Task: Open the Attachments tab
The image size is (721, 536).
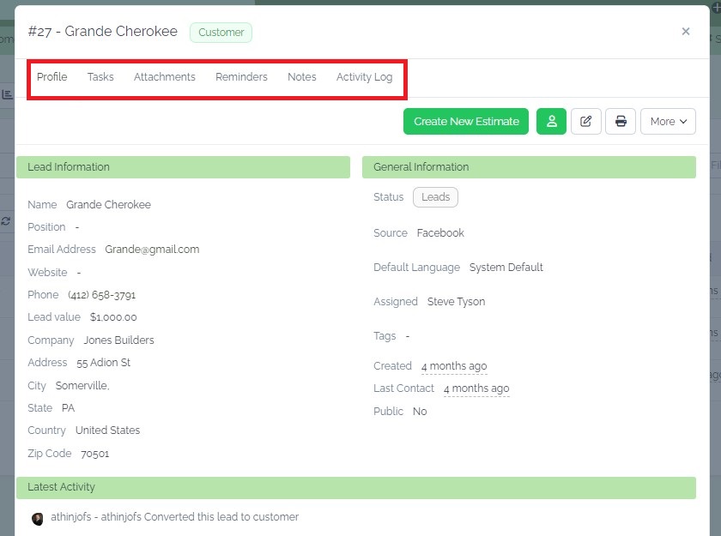Action: pos(165,76)
